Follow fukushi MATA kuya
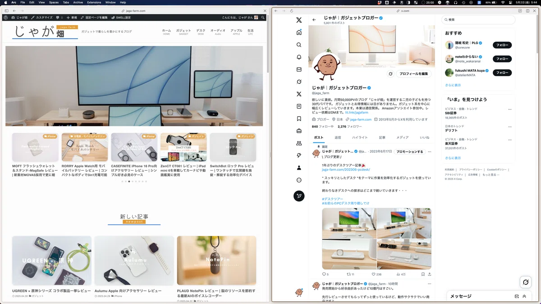This screenshot has width=541, height=304. tap(502, 73)
